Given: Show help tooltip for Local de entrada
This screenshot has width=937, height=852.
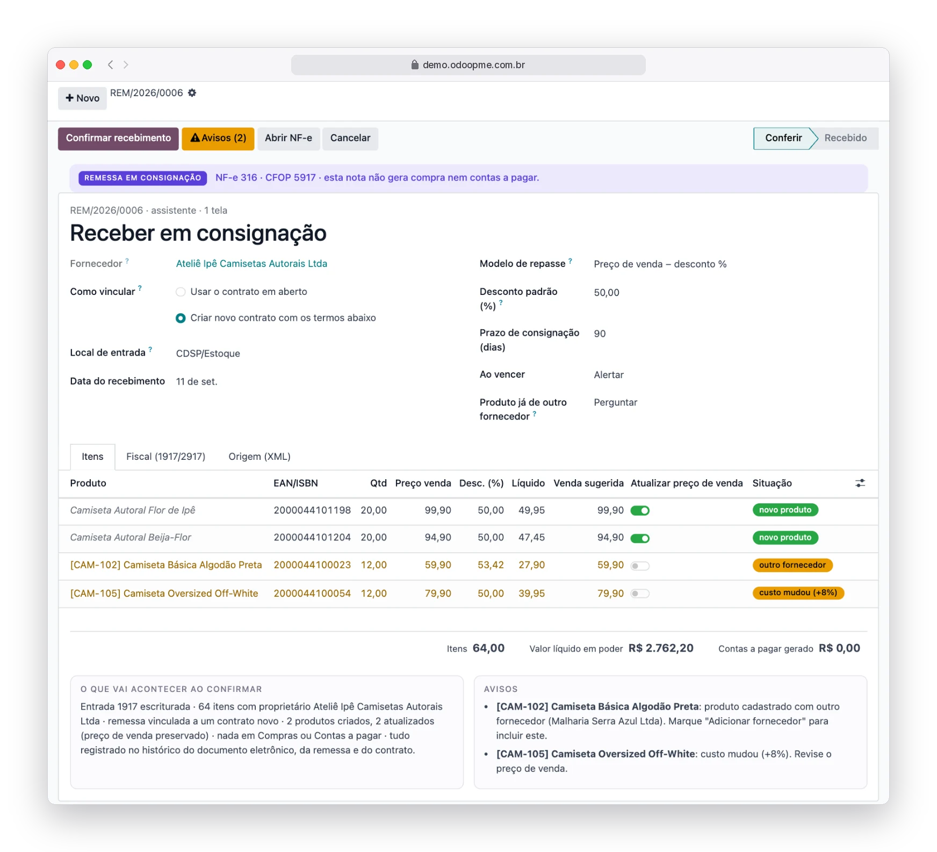Looking at the screenshot, I should (x=150, y=349).
